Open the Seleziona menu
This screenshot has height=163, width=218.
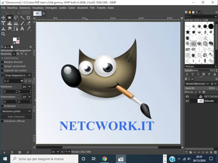(x=25, y=8)
